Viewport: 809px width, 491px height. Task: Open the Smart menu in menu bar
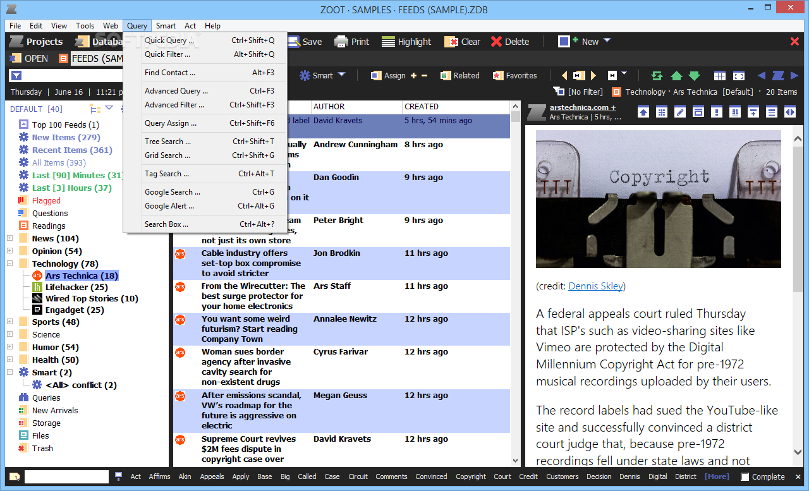click(x=166, y=26)
